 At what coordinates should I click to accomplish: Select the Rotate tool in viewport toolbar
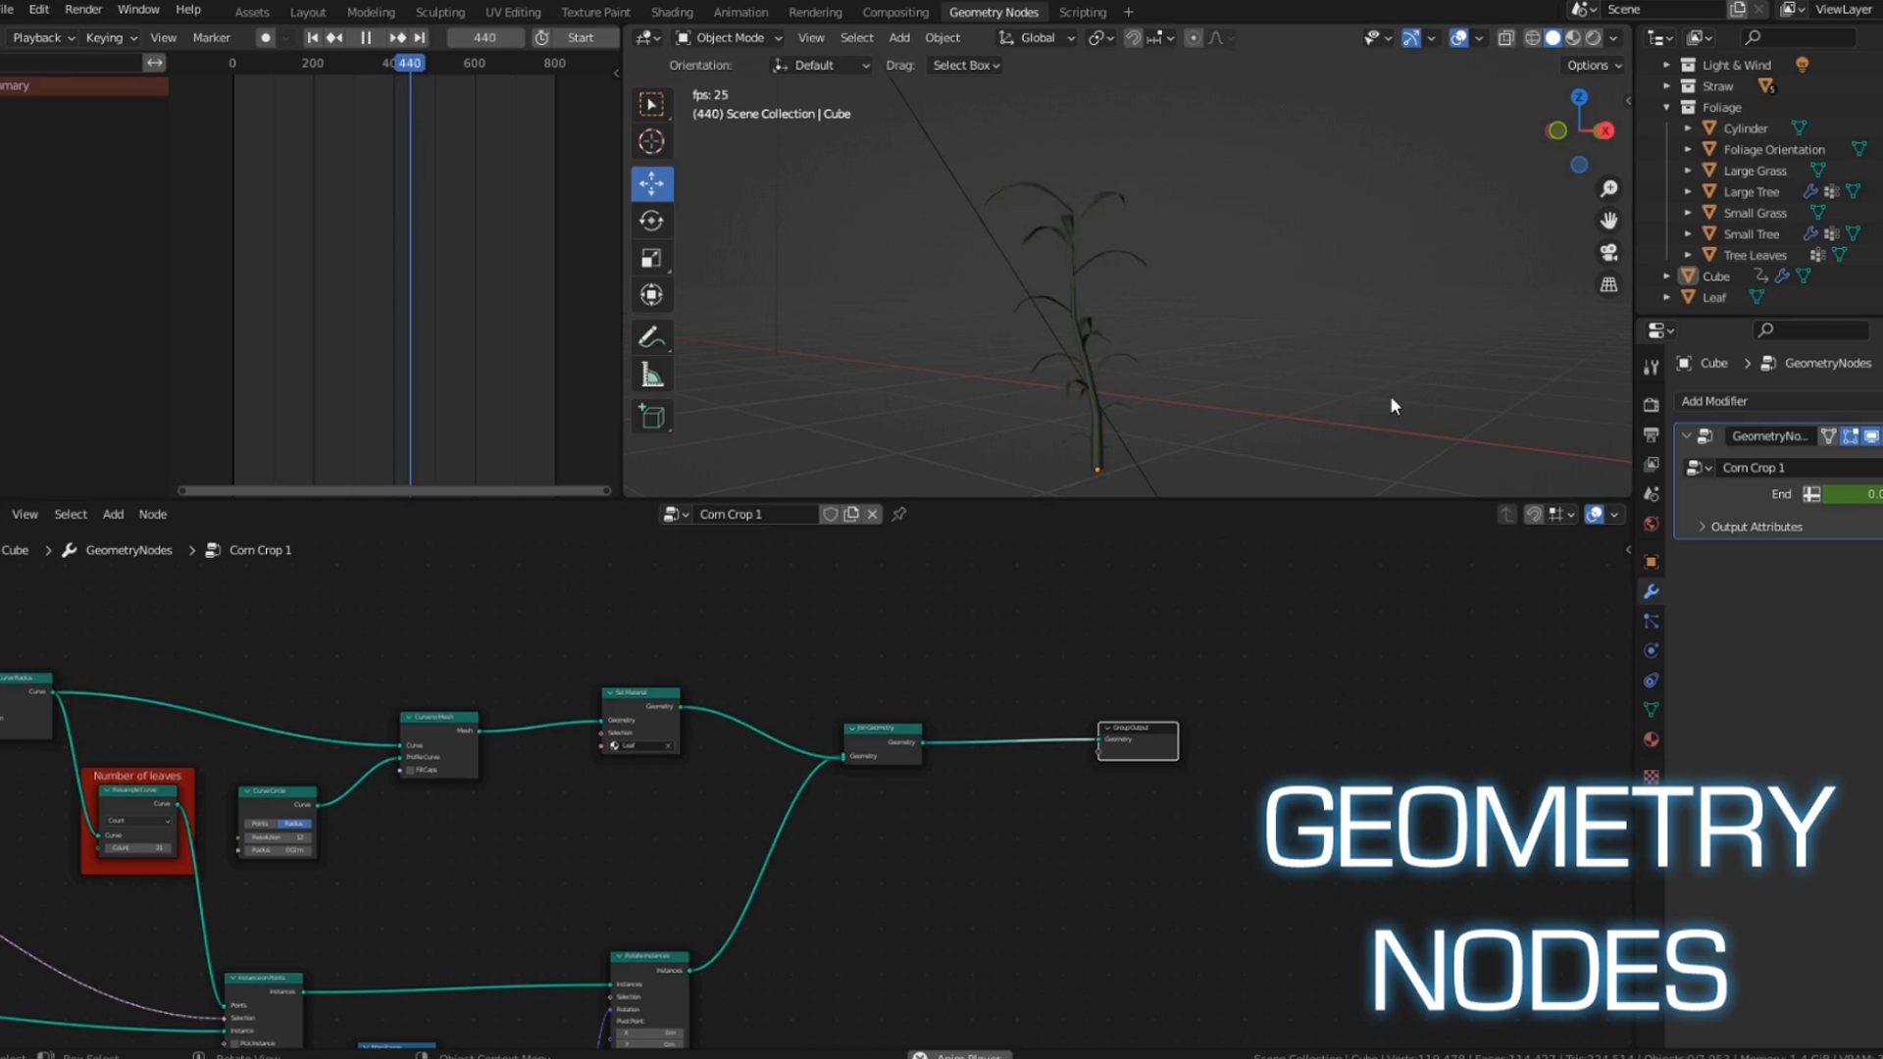(652, 220)
